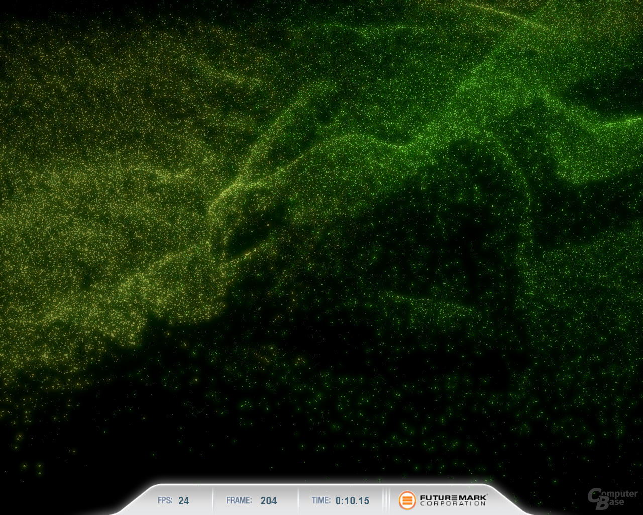Click the Futuremark Corporation text
643x515 pixels.
(x=454, y=500)
